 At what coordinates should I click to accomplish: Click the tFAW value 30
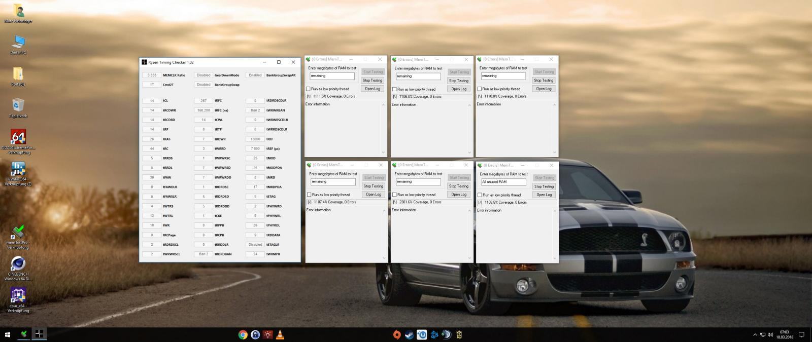coord(152,177)
